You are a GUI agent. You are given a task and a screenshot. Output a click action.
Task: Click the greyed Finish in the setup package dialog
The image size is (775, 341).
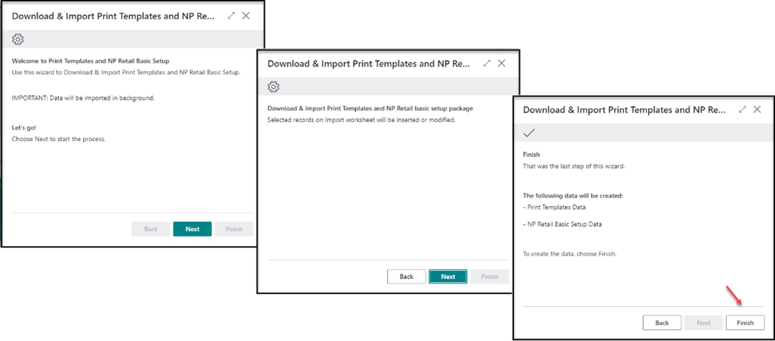489,277
